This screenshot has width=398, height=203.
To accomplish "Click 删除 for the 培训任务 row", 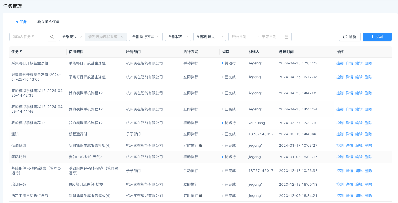I will [368, 185].
